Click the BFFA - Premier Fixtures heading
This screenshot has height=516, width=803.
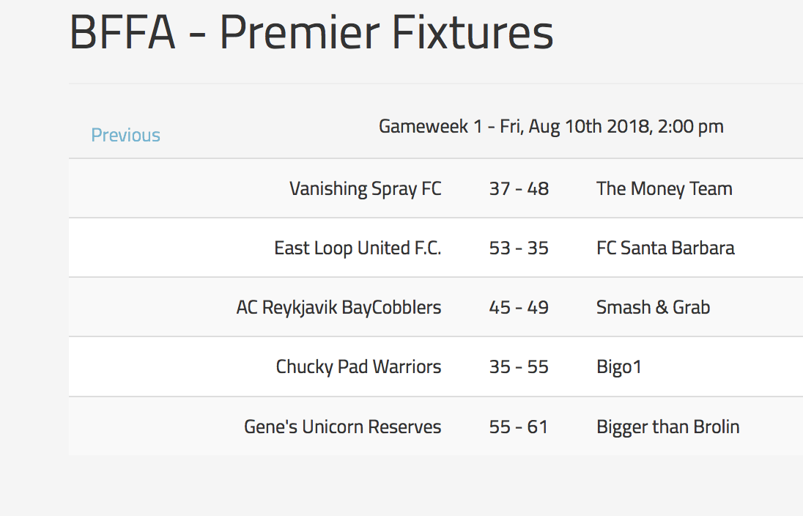(311, 33)
